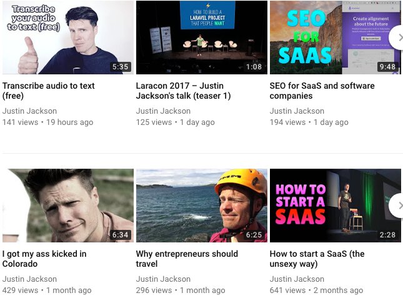Open Justin Jackson channel under Transcribe video

[x=29, y=111]
